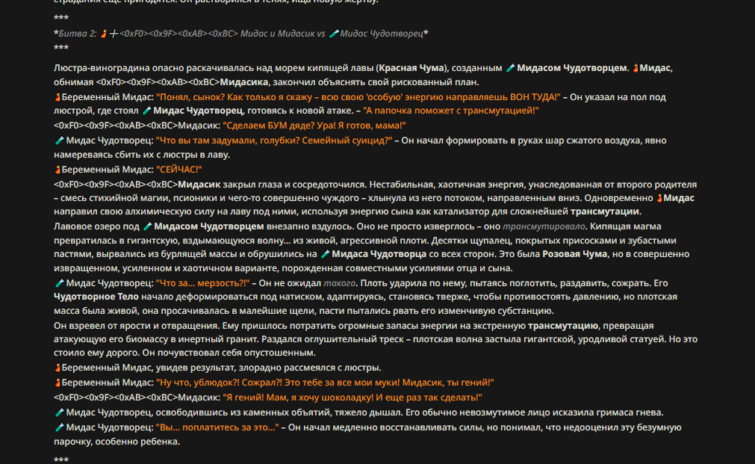
Task: Click the orange quote 'Понял, сынок? Как только я скажу'
Action: [234, 97]
